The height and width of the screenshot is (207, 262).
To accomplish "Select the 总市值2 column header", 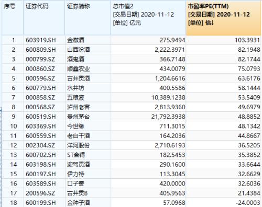I will (148, 18).
